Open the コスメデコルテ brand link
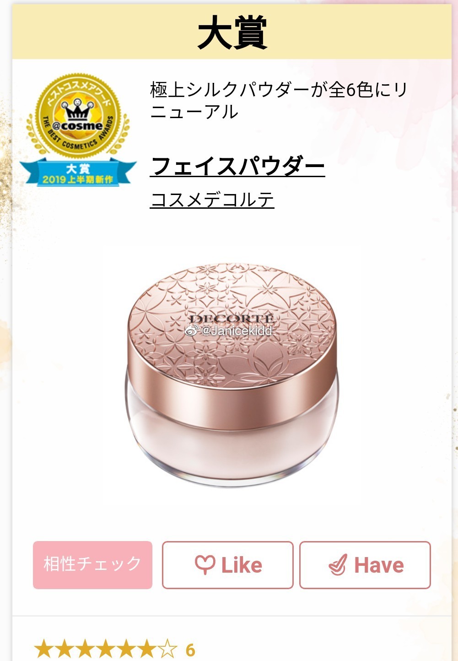458x661 pixels. point(212,200)
